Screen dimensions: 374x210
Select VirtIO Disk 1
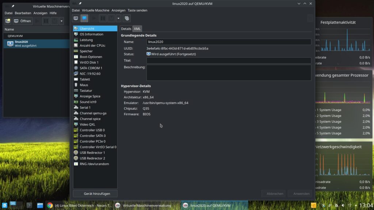[95, 62]
